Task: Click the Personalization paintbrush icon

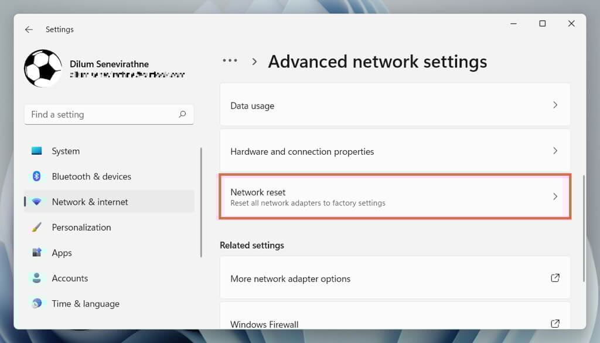Action: [37, 227]
